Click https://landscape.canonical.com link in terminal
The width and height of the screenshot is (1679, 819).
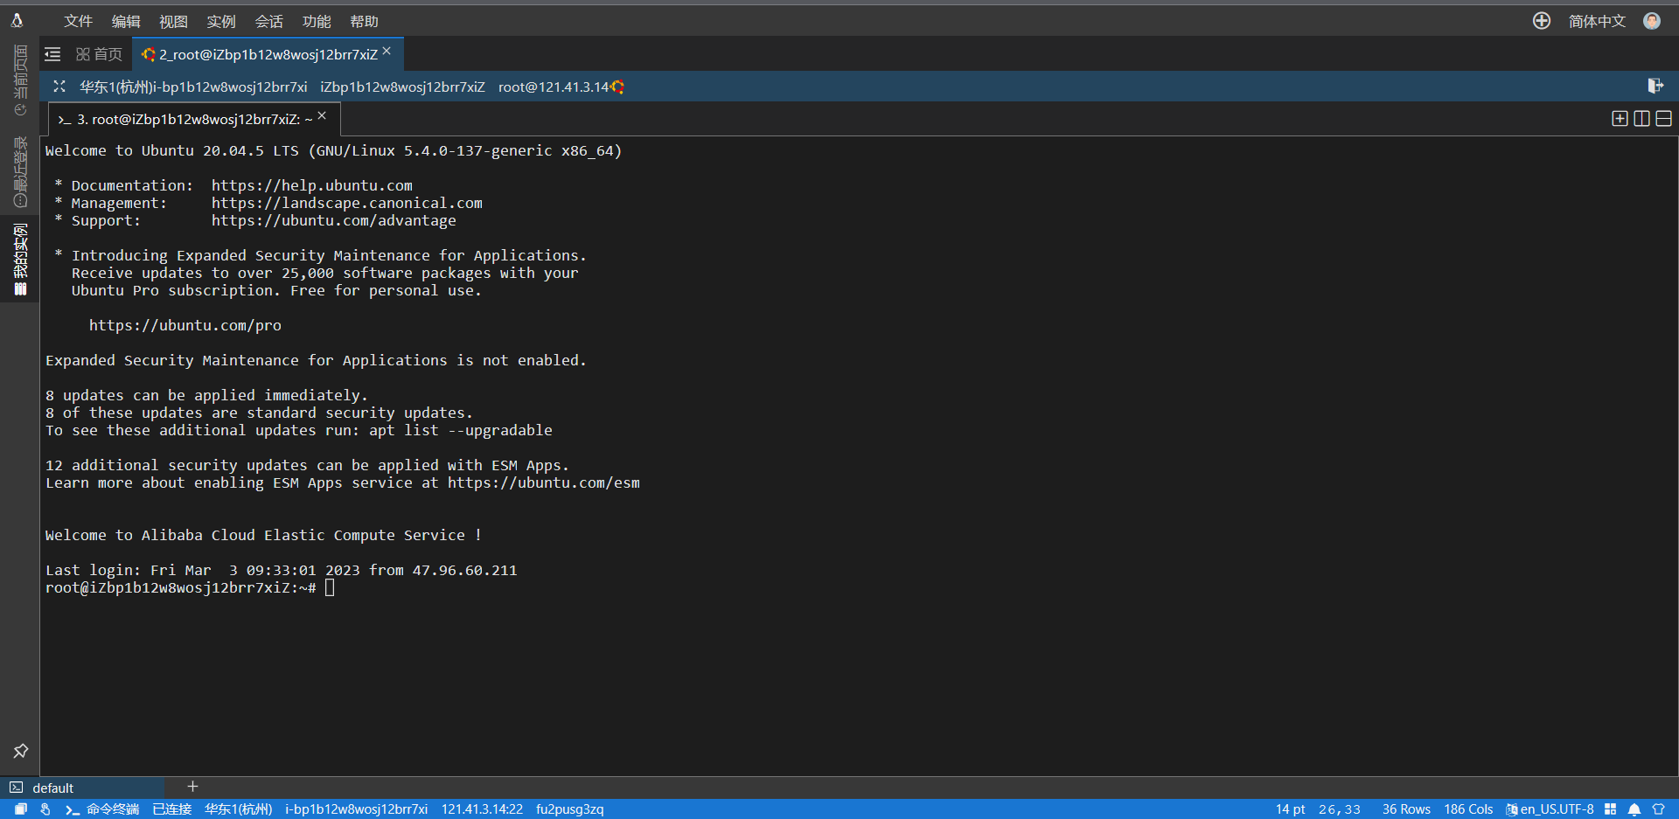pos(347,203)
